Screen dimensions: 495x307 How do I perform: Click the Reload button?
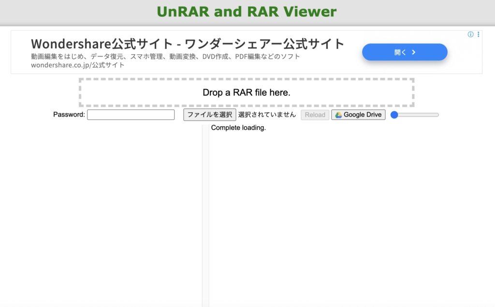pyautogui.click(x=315, y=115)
